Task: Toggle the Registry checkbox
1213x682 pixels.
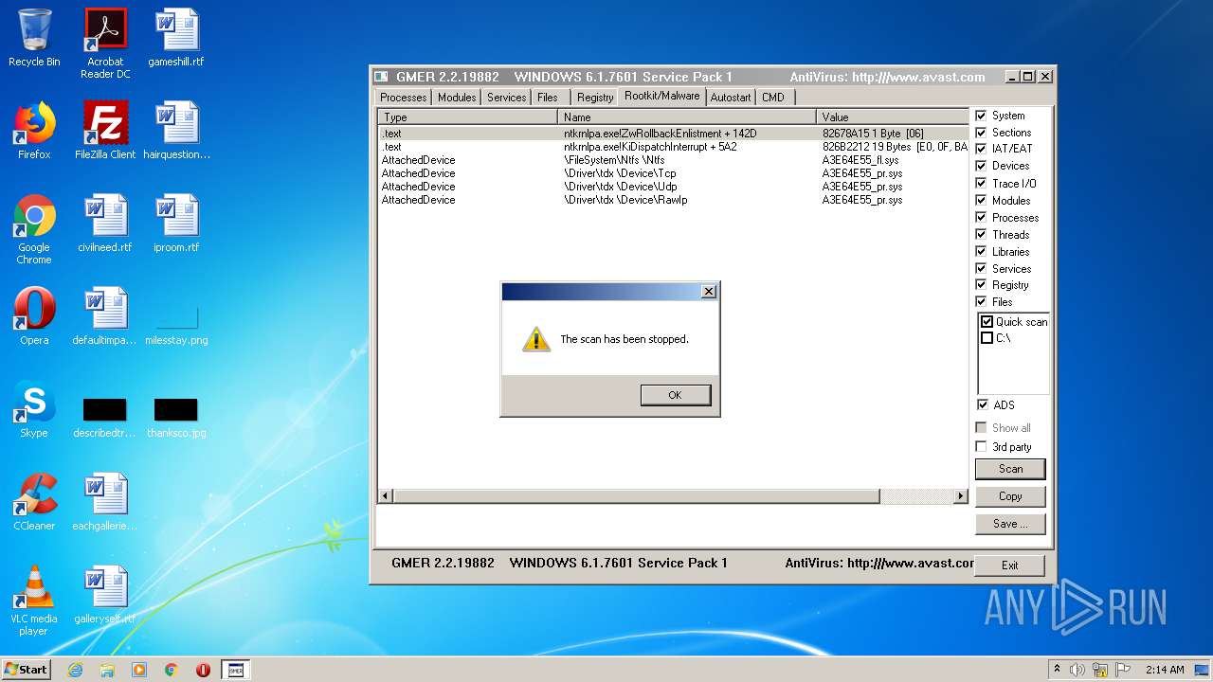Action: [x=981, y=285]
